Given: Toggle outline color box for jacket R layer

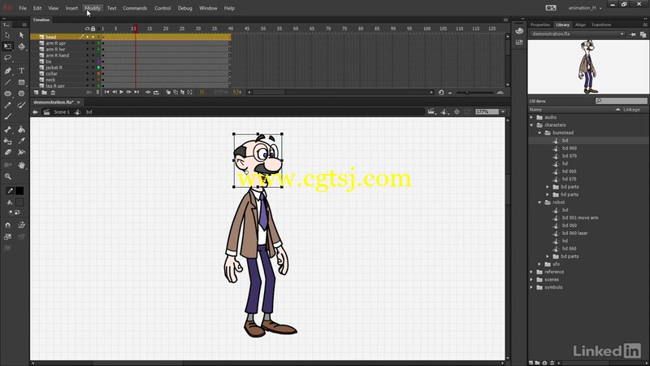Looking at the screenshot, I should tap(98, 68).
